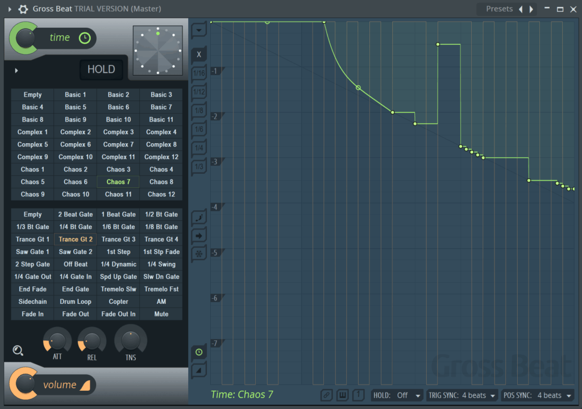Open the plugin settings gear icon
The height and width of the screenshot is (409, 582).
[x=23, y=9]
